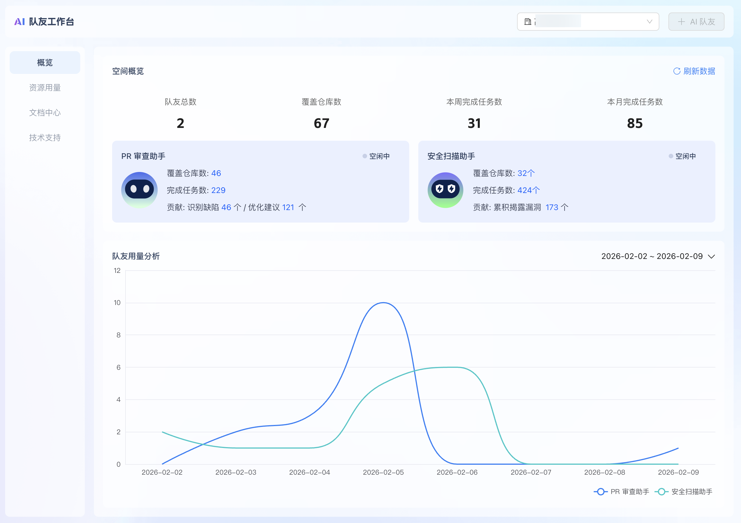This screenshot has height=523, width=741.
Task: Click the 本月完成任务数 value 85
Action: pos(635,123)
